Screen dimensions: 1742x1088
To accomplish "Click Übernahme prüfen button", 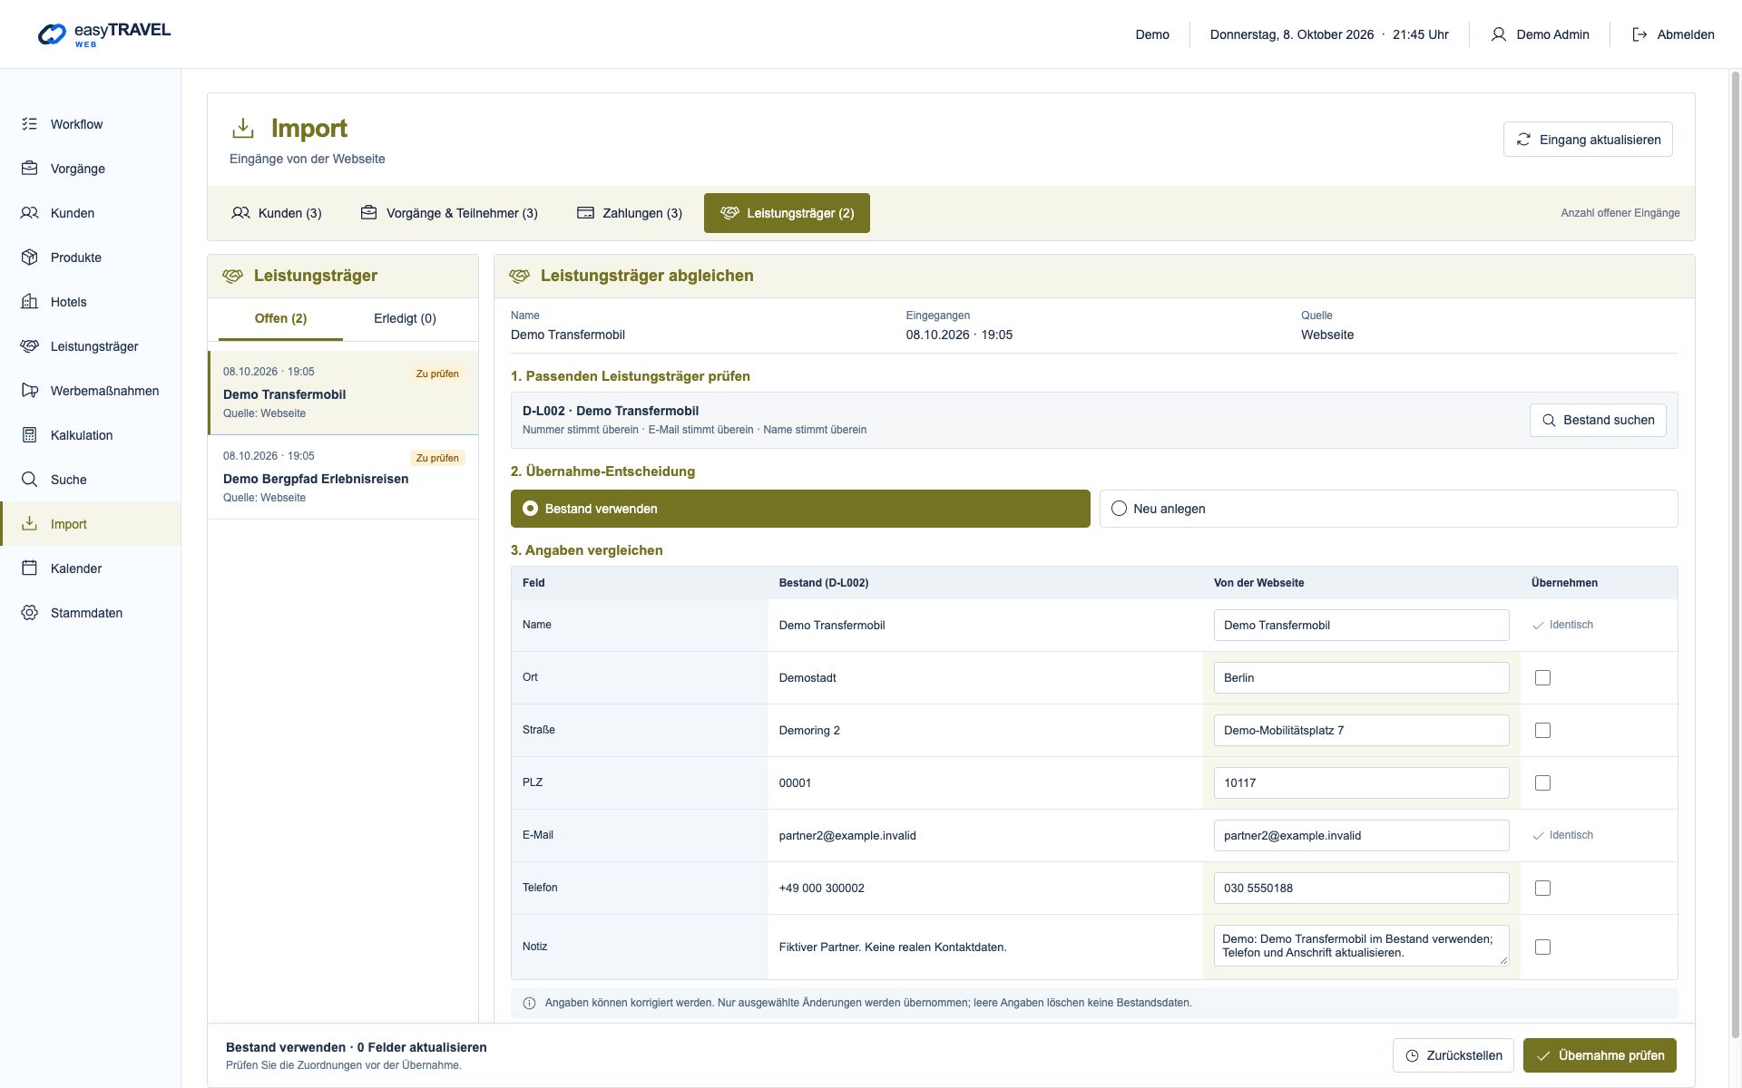I will (1600, 1055).
